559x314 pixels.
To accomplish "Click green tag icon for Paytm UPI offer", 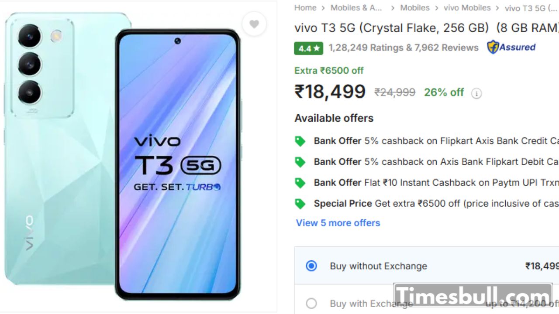I will 300,183.
